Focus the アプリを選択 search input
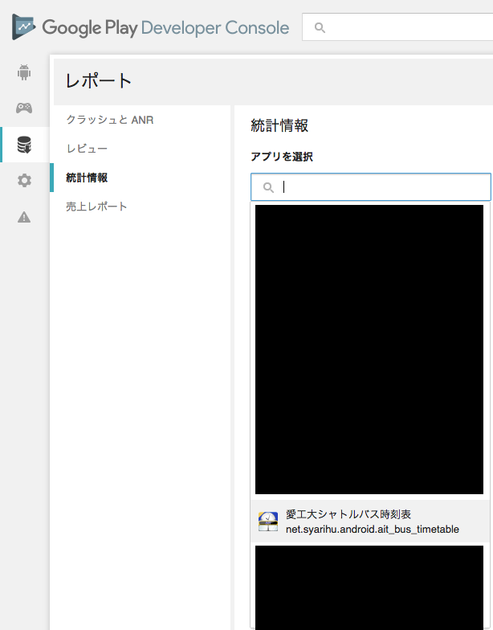 371,186
